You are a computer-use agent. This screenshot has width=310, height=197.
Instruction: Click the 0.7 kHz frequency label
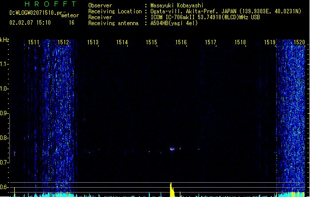4,163
